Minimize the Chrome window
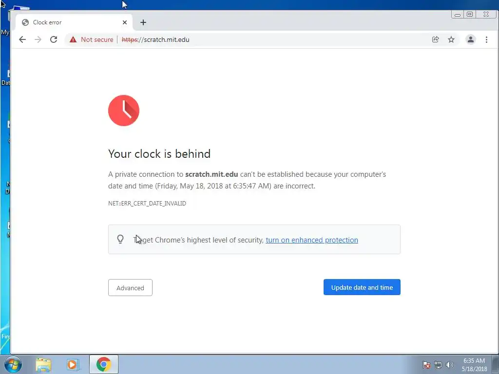499x374 pixels. (457, 14)
